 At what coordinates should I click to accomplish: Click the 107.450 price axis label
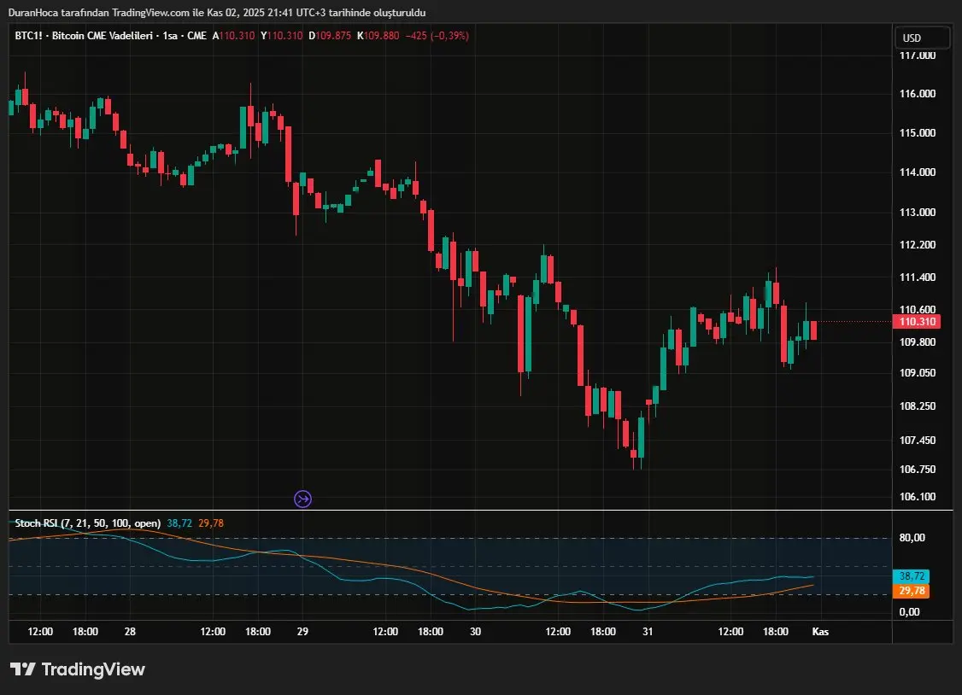tap(918, 440)
